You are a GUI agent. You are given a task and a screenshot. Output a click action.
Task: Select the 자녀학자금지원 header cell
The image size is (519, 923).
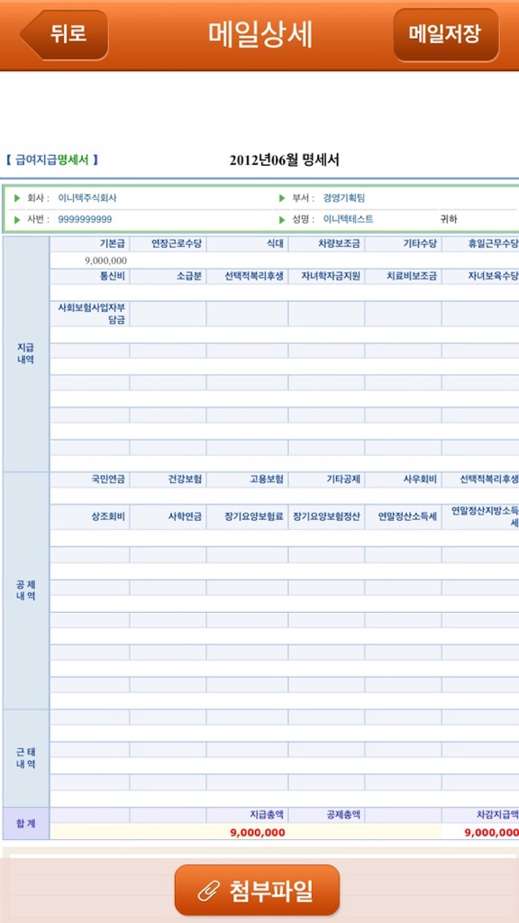[x=326, y=276]
